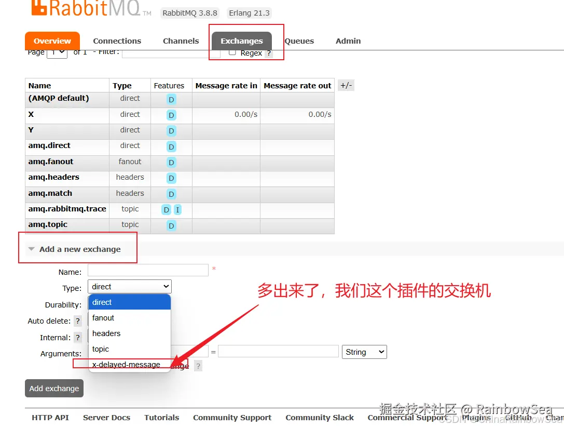The image size is (564, 428).
Task: Open the Page number dropdown
Action: (x=57, y=52)
